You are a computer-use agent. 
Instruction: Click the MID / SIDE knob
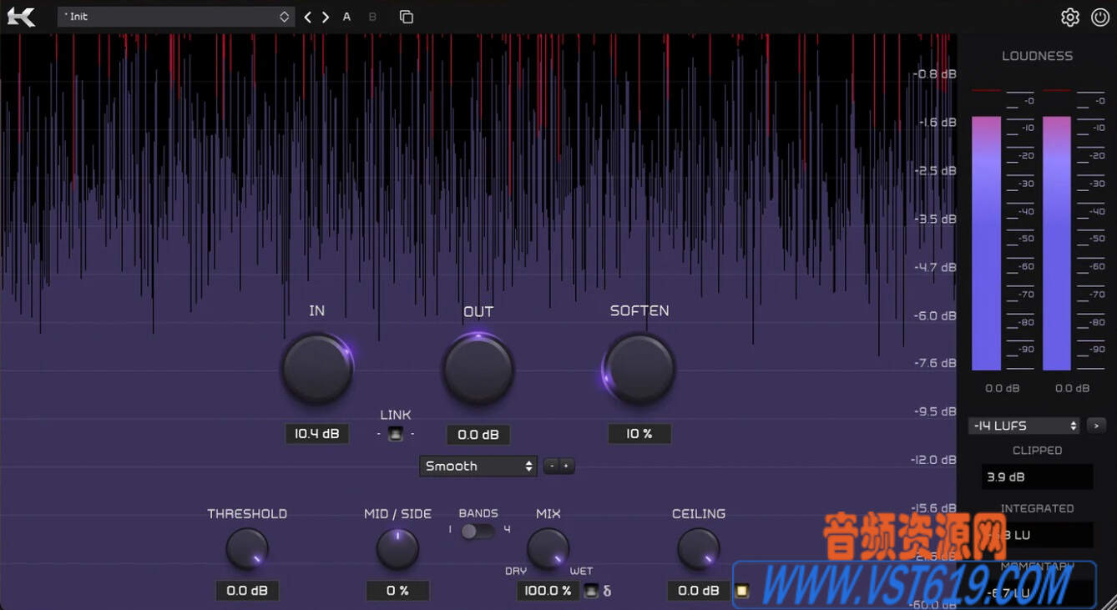point(397,549)
